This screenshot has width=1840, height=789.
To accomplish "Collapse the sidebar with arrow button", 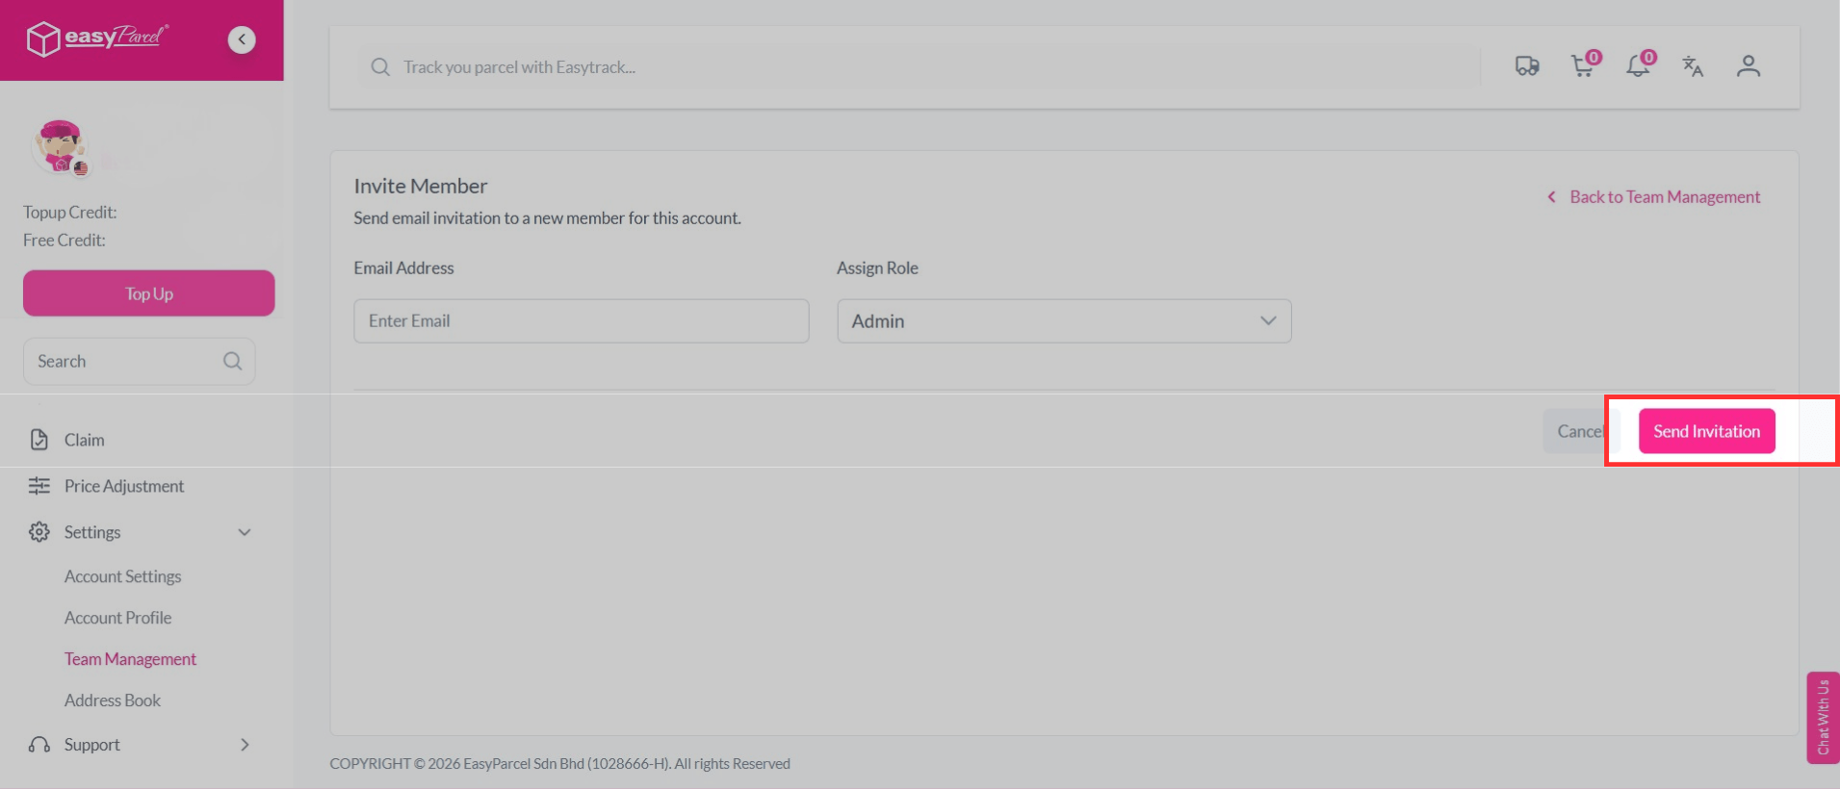I will coord(242,39).
